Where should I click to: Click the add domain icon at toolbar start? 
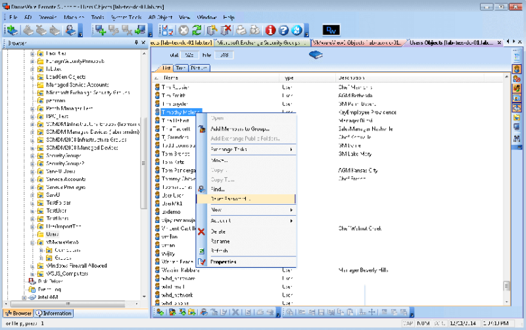click(x=12, y=30)
